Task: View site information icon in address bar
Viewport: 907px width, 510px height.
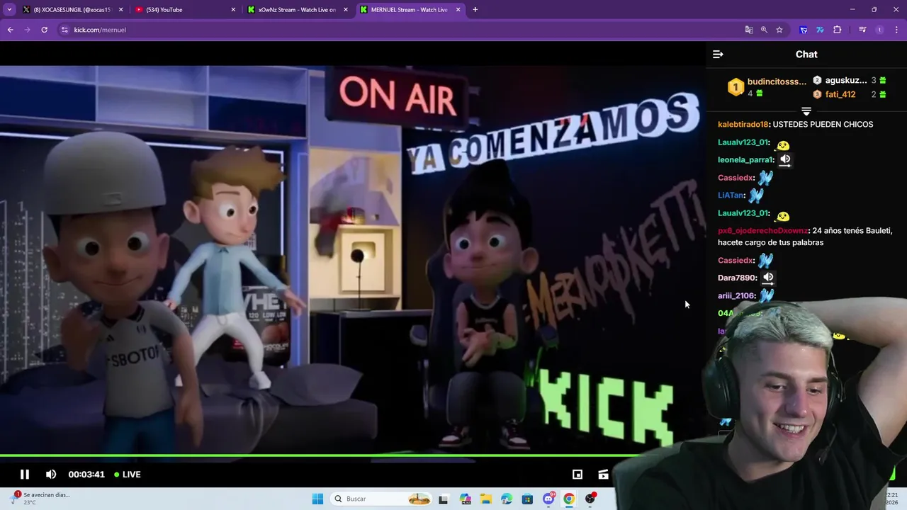Action: point(64,30)
